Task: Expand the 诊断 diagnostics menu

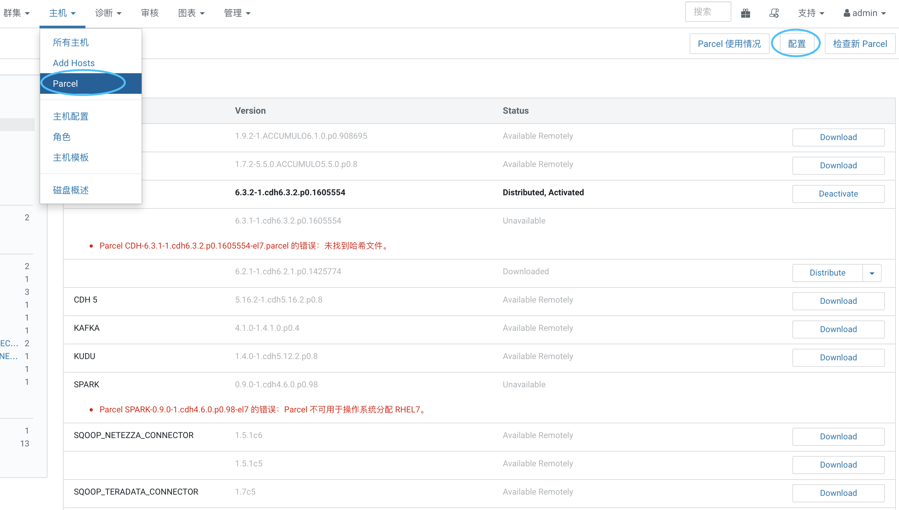Action: (108, 13)
